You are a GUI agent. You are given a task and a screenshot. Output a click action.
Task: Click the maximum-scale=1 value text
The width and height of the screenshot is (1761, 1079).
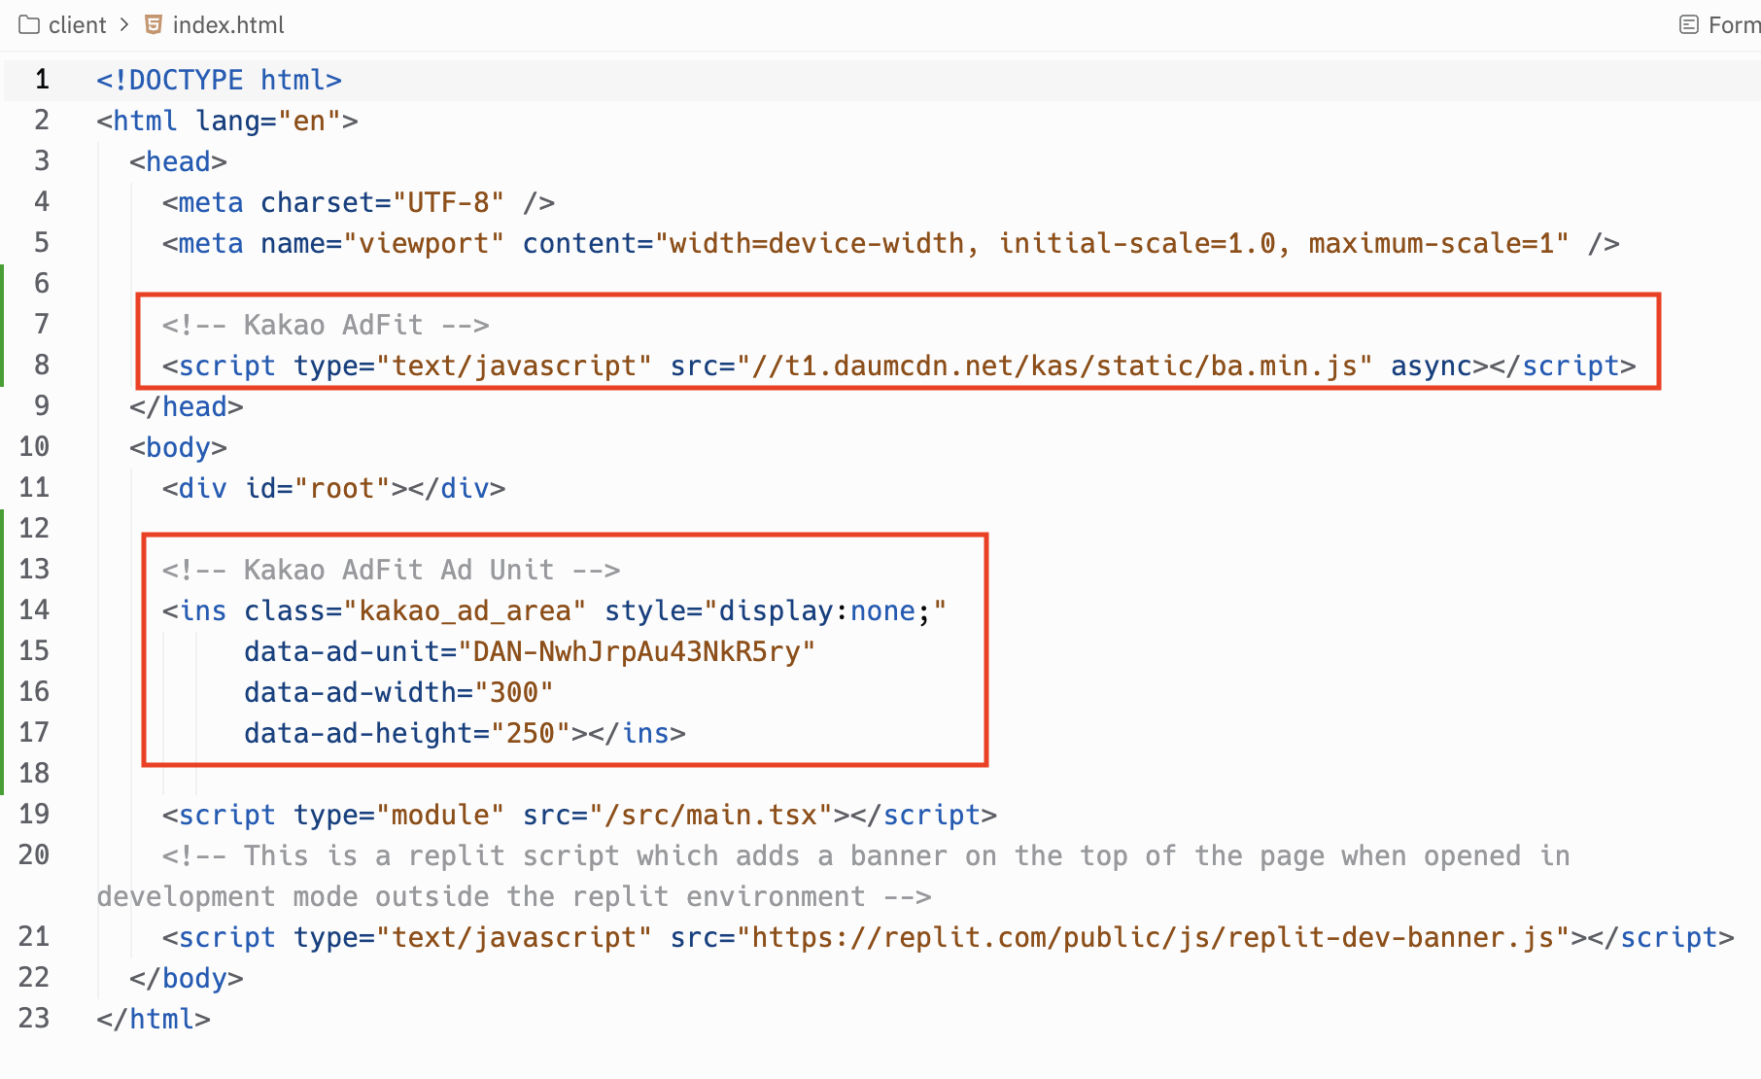pos(1431,243)
